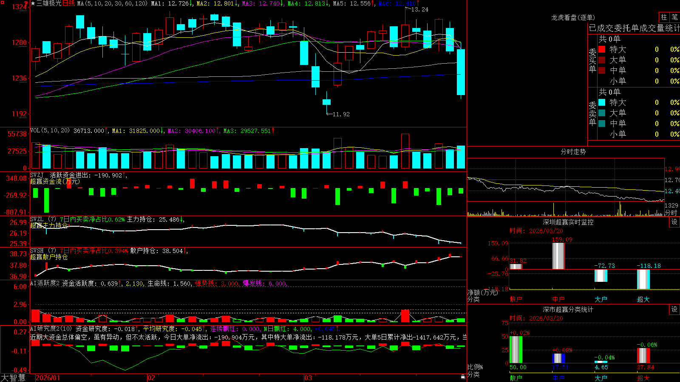
Task: Click the 龙虎看盘(逐单) panel title
Action: click(573, 17)
